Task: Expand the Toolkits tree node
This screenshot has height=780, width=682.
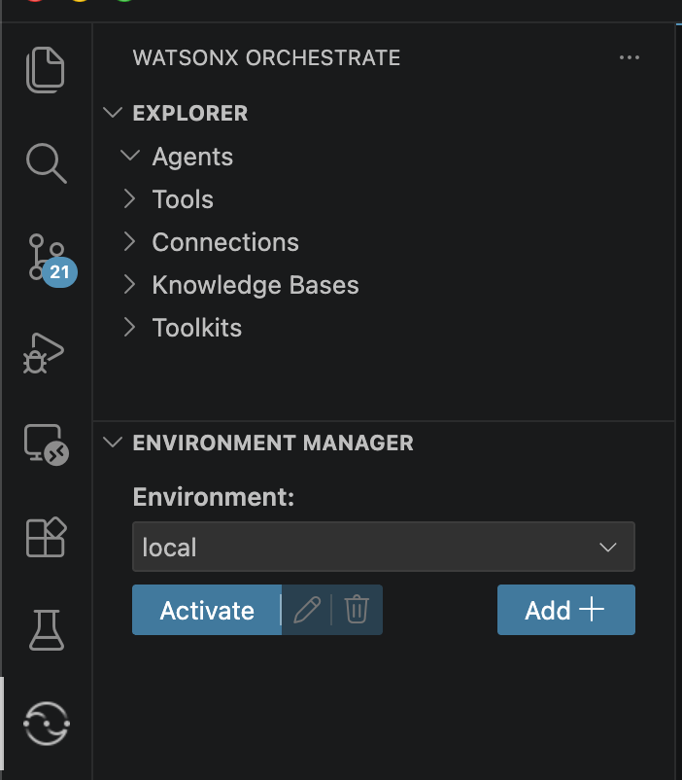Action: pos(130,327)
